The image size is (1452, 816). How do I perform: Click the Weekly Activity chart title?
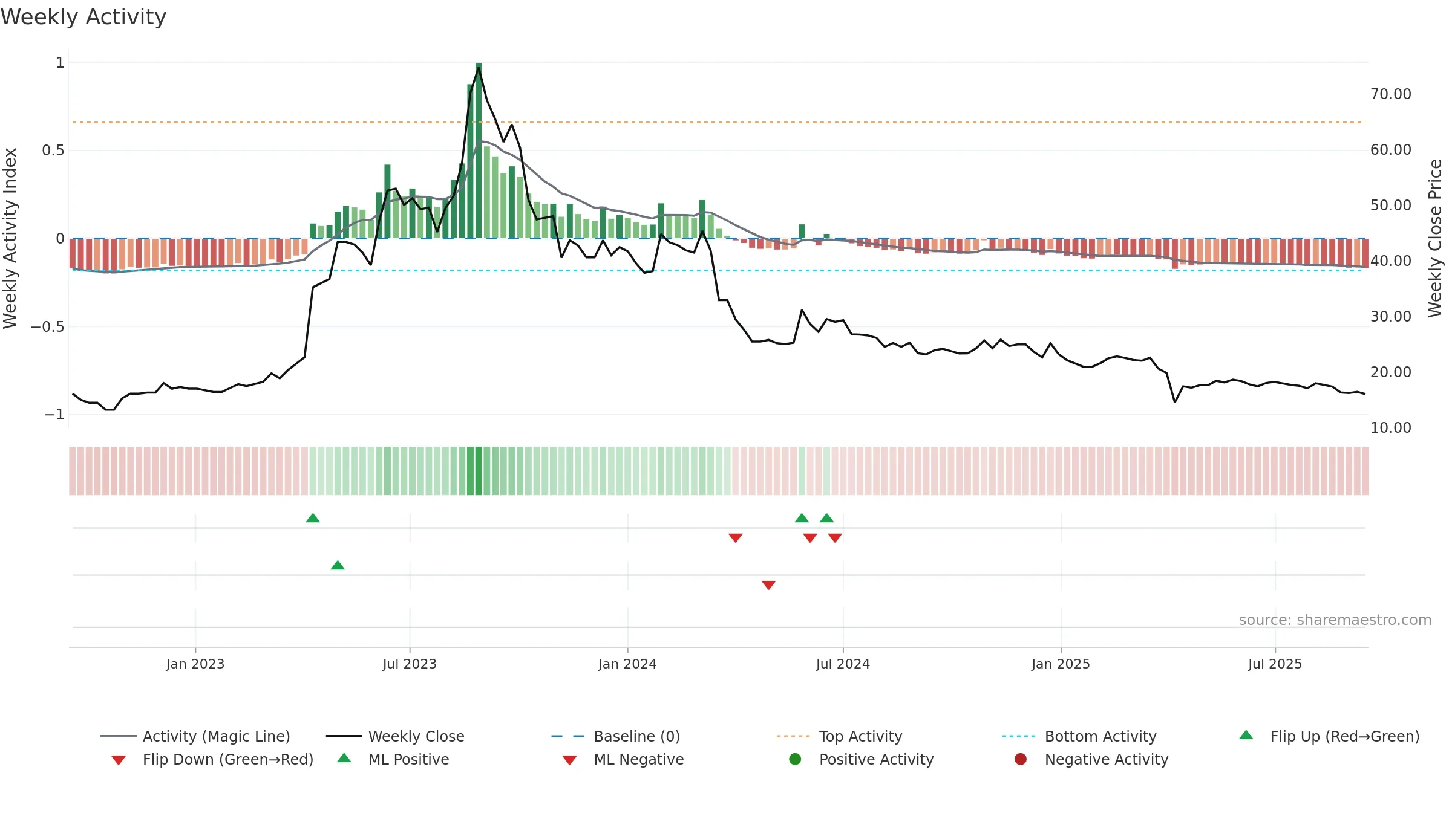click(x=83, y=17)
